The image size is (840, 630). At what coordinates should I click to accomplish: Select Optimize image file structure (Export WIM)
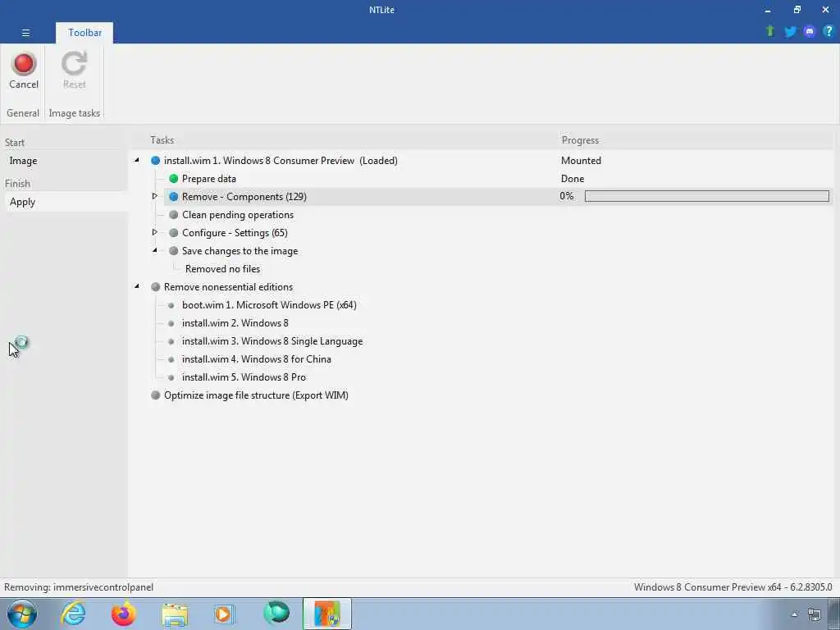256,395
